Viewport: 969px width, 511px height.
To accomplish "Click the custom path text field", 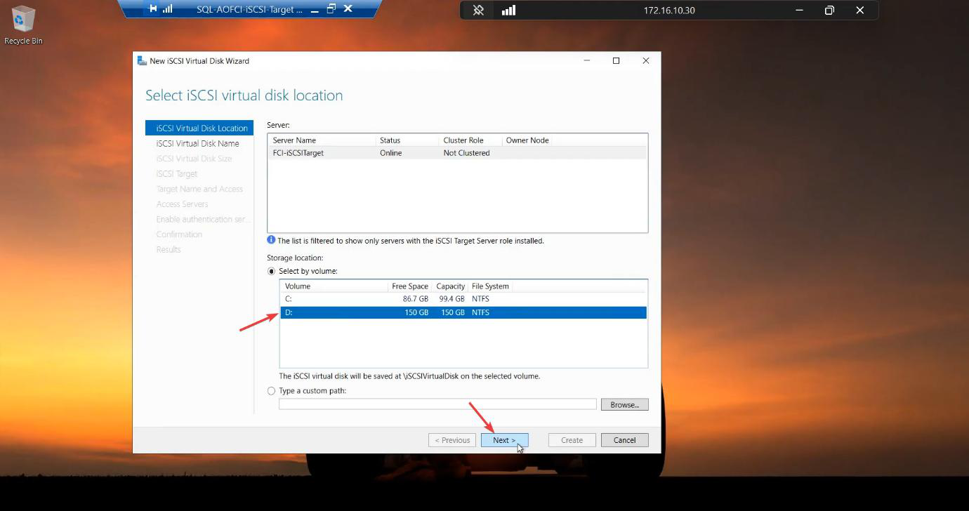I will 437,404.
